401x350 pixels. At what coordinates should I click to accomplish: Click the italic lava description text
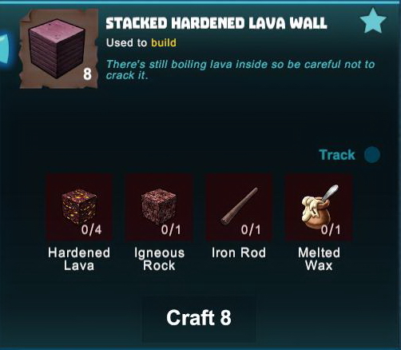(240, 70)
